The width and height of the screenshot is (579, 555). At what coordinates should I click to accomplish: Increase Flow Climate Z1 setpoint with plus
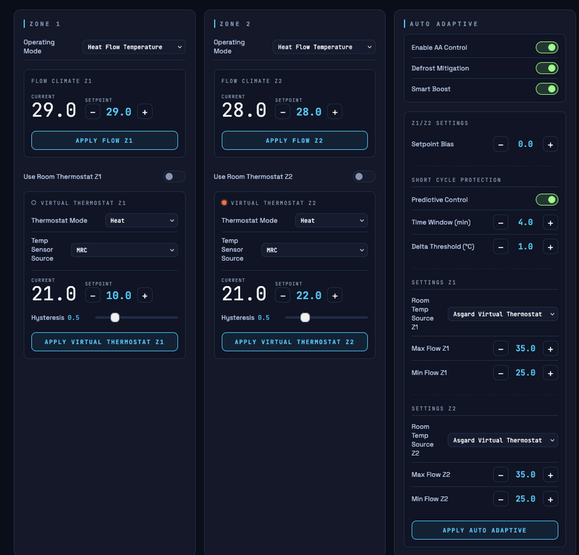pos(145,112)
